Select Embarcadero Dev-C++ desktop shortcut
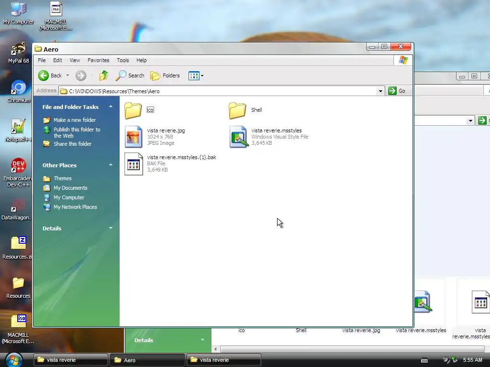Viewport: 490px width, 367px height. pyautogui.click(x=18, y=173)
